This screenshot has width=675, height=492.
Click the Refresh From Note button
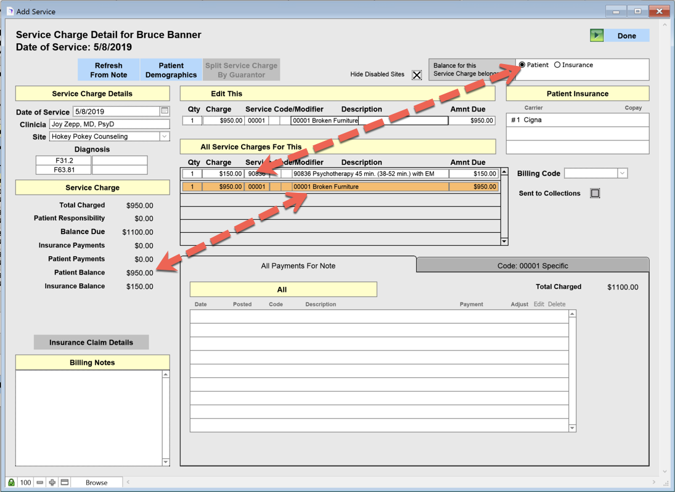point(108,70)
